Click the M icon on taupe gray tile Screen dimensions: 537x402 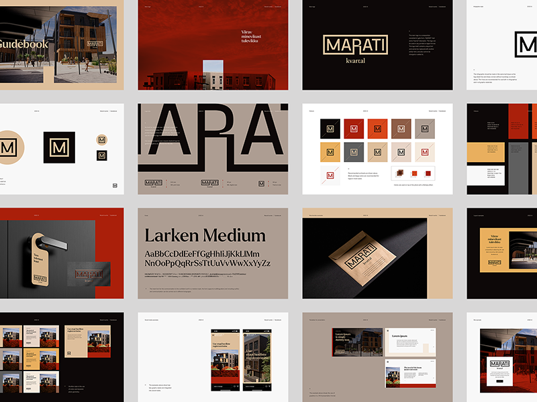tap(424, 129)
